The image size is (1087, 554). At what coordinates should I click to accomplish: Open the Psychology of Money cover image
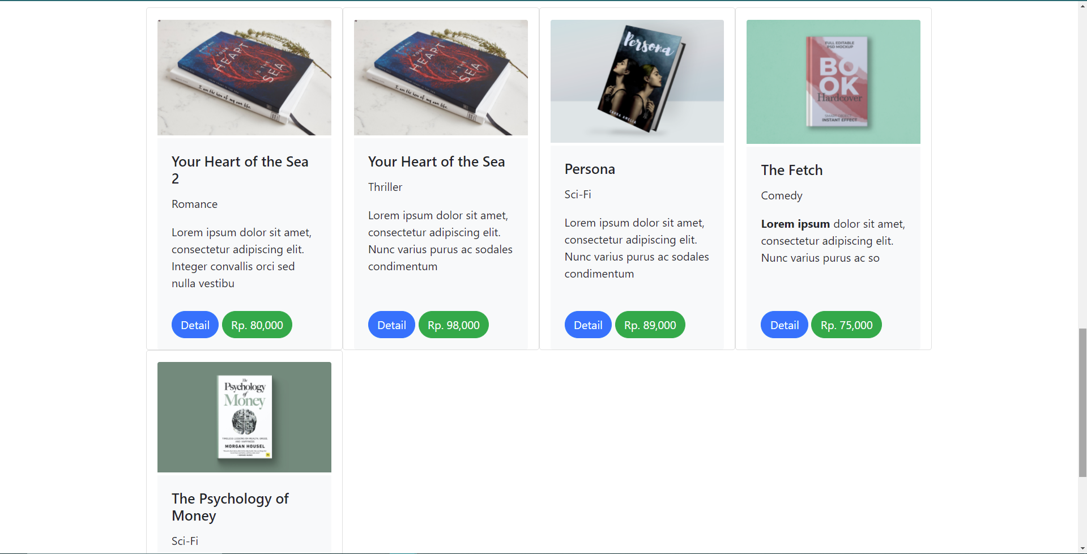244,417
